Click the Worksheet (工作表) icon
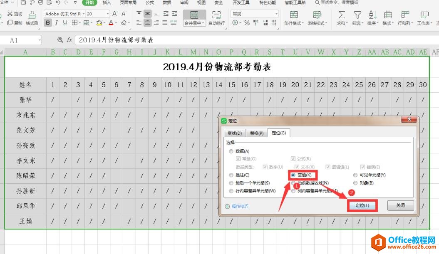Image resolution: width=439 pixels, height=254 pixels. (424, 15)
